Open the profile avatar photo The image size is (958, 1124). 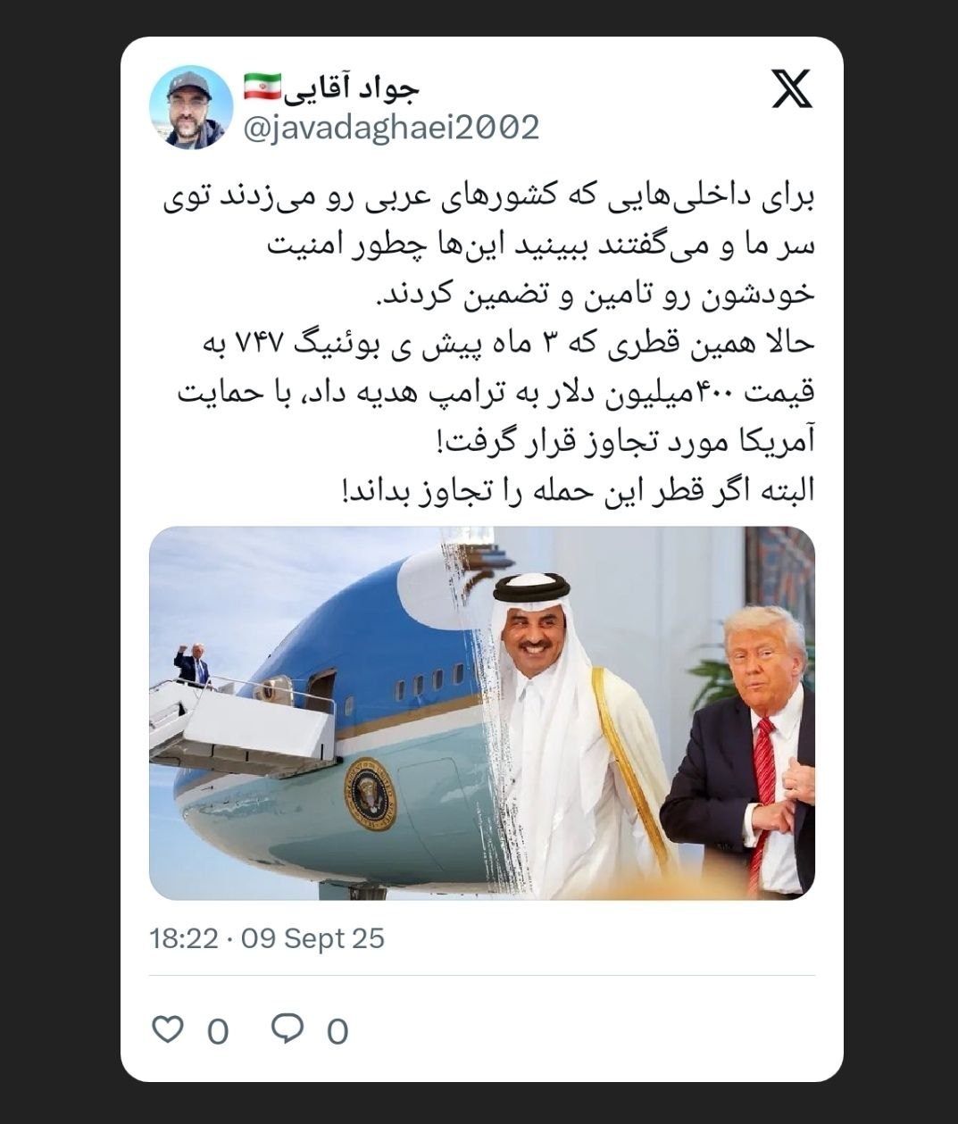point(190,106)
